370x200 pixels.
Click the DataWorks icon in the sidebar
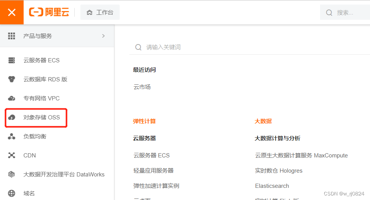point(11,174)
